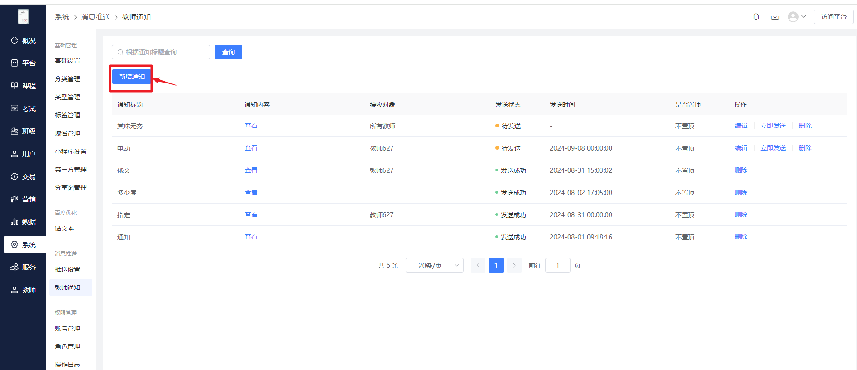
Task: Send 其味无穷 notification immediately
Action: click(x=773, y=126)
